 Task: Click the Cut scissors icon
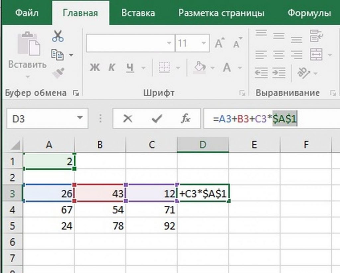pos(57,36)
